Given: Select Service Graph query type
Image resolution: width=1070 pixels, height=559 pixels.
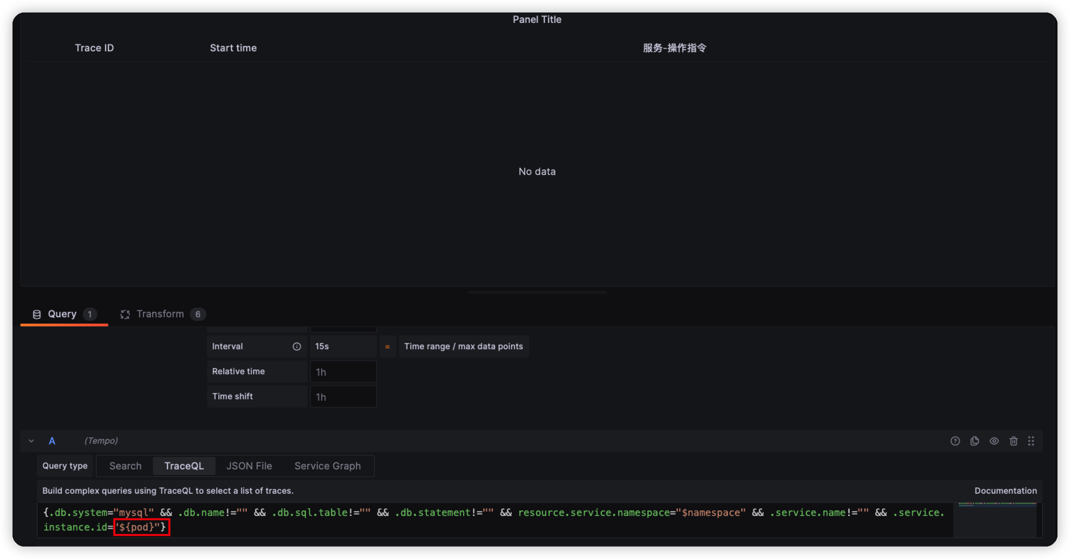Looking at the screenshot, I should 327,466.
